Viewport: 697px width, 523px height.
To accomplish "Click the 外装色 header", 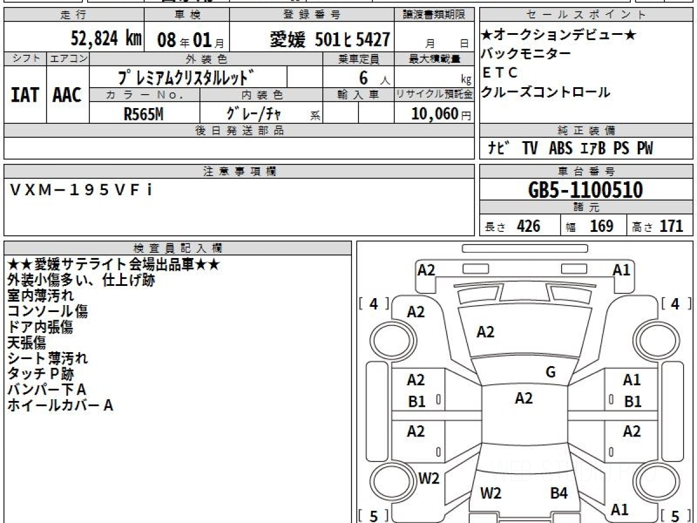I will [x=206, y=59].
